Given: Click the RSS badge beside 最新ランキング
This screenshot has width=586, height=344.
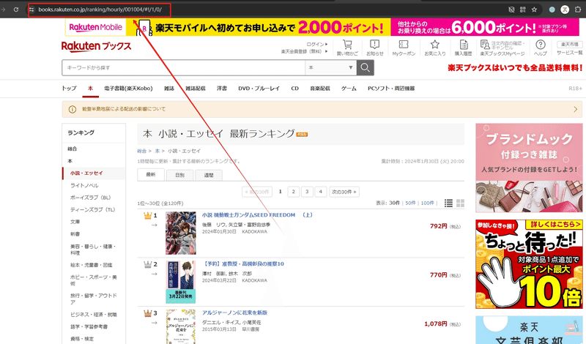Looking at the screenshot, I should tap(302, 135).
